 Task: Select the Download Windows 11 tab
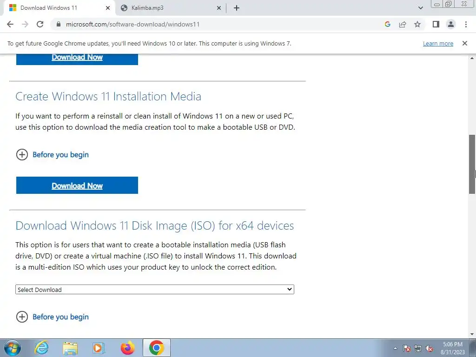(x=59, y=8)
